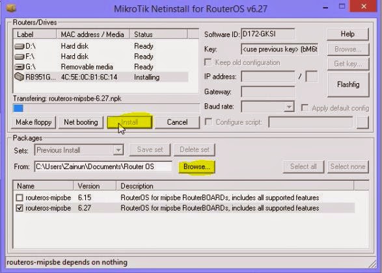Screen dimensions: 382x273
Task: Check the routeros-mipsbe 6.15 package
Action: (x=20, y=198)
